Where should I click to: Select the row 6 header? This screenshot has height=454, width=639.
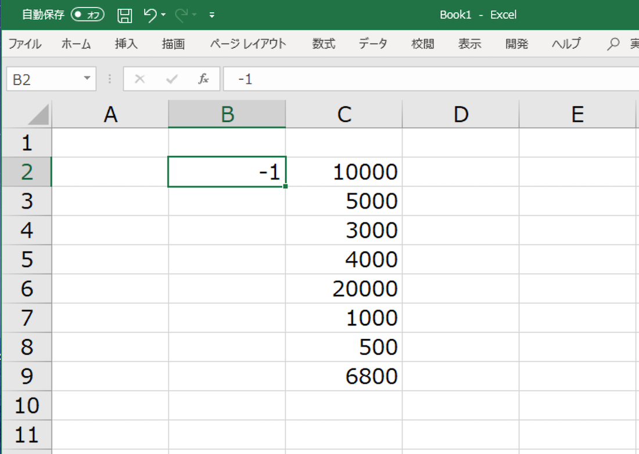(26, 289)
